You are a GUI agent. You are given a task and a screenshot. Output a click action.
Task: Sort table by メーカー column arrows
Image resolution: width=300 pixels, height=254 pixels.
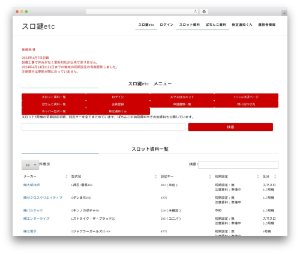click(67, 177)
